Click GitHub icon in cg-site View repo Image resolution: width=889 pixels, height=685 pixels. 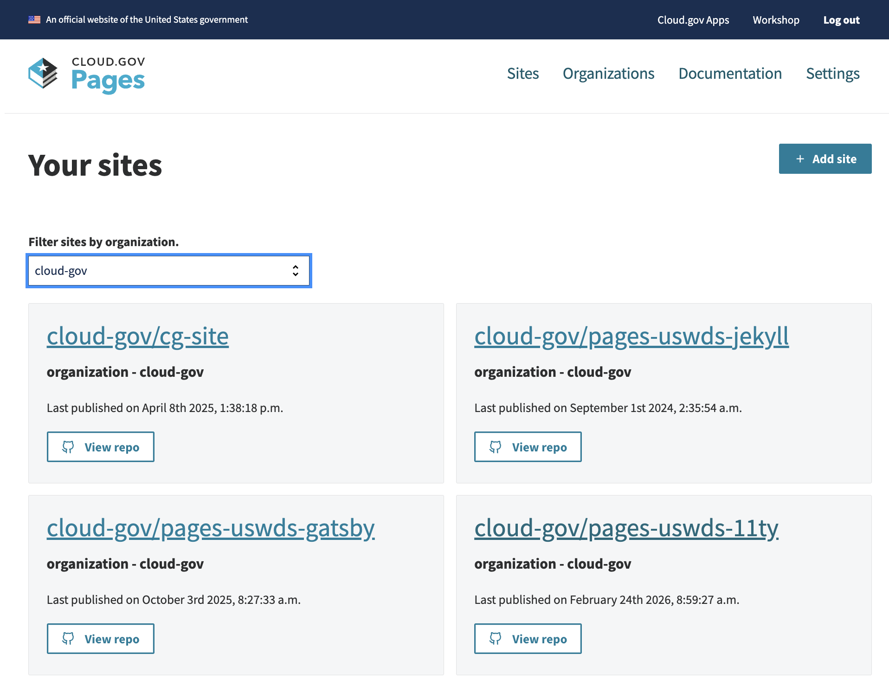tap(68, 447)
